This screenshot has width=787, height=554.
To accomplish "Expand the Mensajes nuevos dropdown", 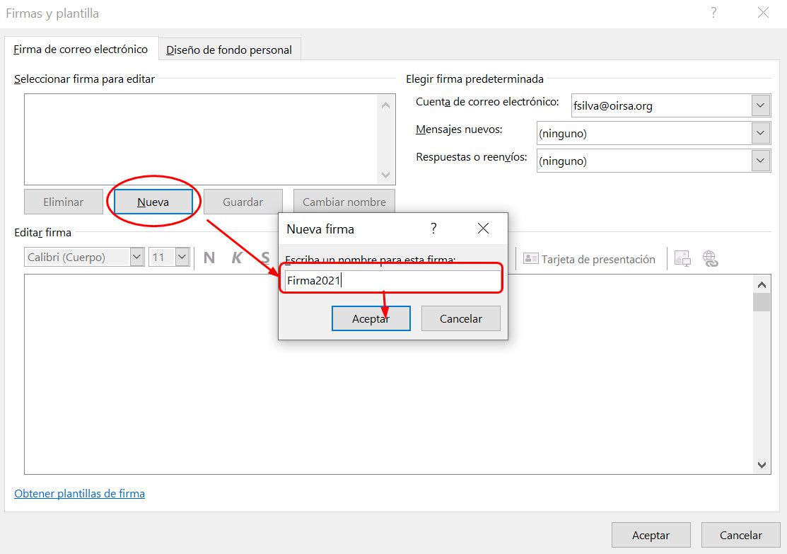I will point(760,133).
